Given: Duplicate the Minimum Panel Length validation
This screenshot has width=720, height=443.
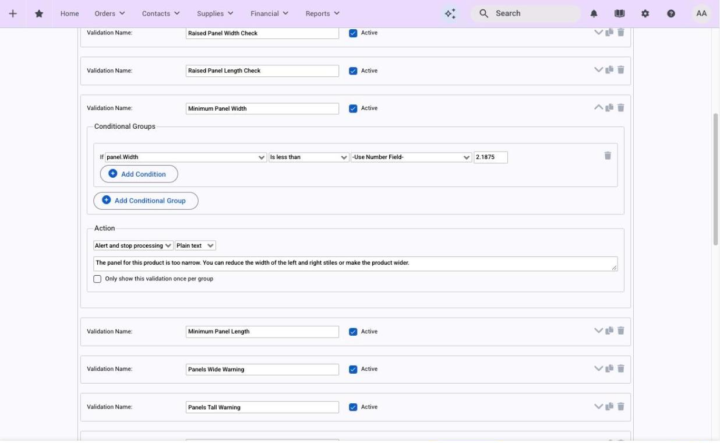Looking at the screenshot, I should pos(609,331).
